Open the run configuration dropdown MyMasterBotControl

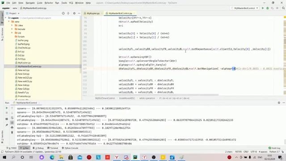[x=244, y=8]
